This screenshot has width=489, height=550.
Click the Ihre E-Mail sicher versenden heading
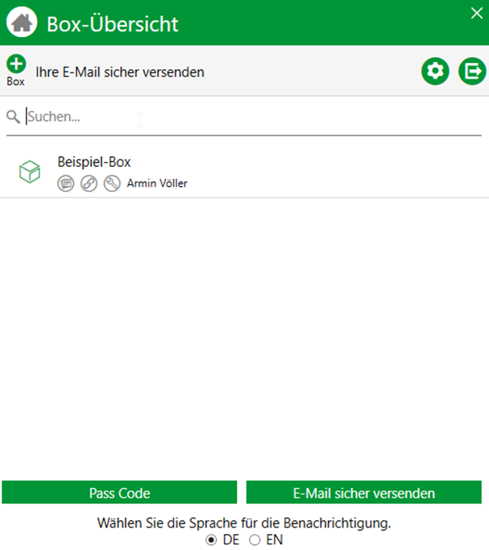[120, 72]
